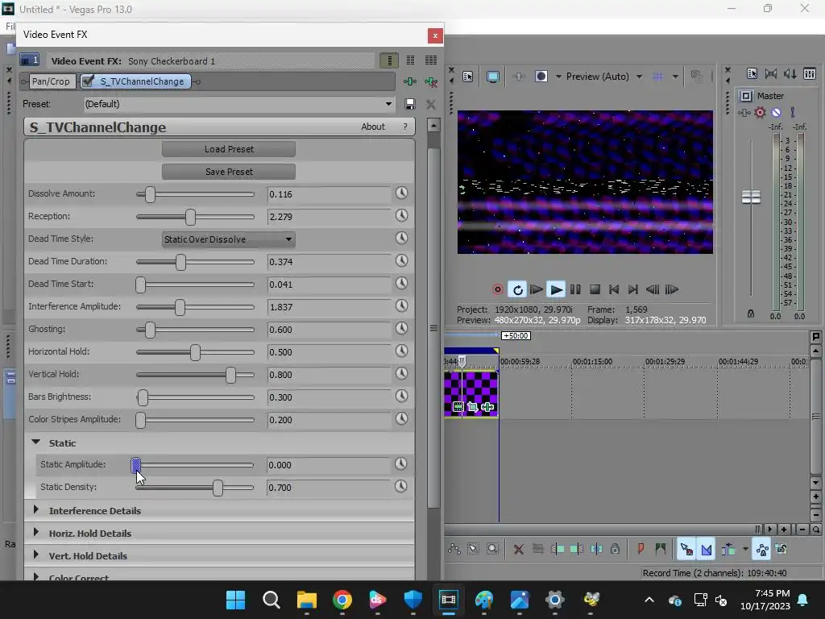Expand Vert. Hold Details section
The height and width of the screenshot is (619, 825).
click(35, 555)
